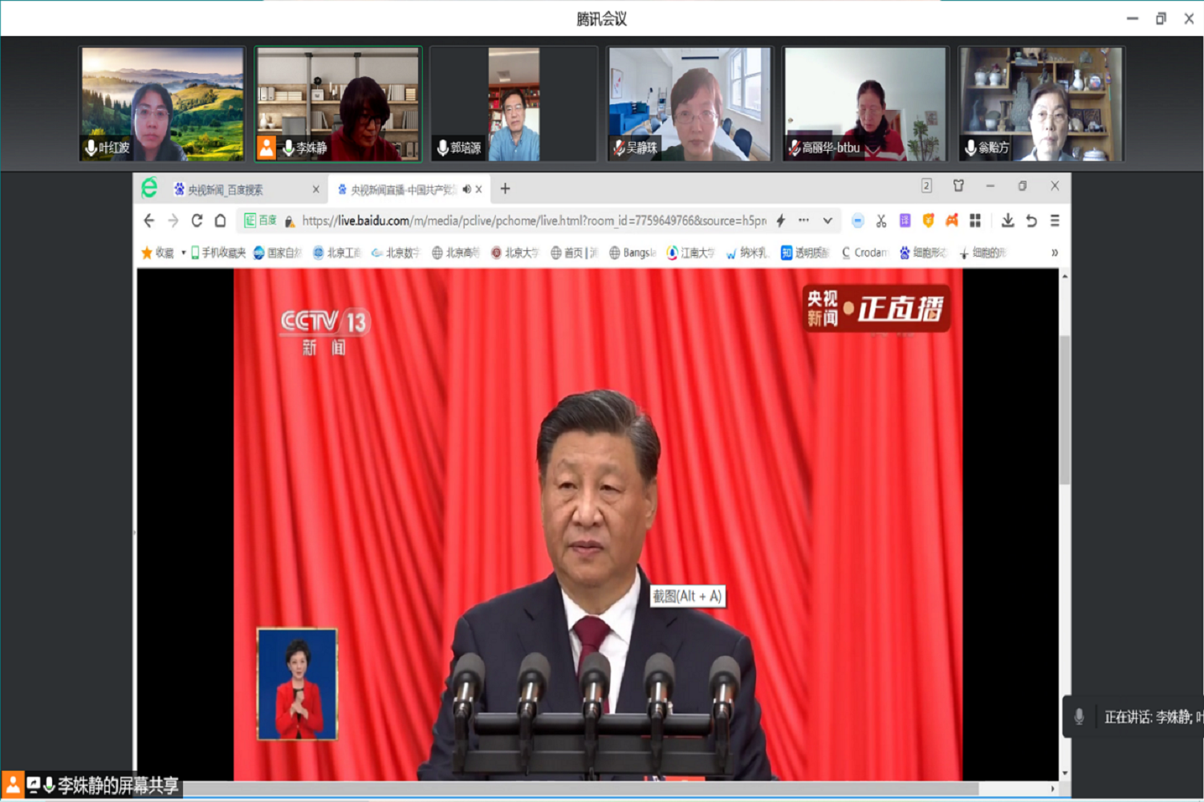Open the apps grid icon in toolbar
Viewport: 1204px width, 802px height.
974,221
